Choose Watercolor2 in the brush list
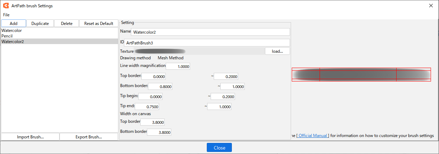 coord(13,42)
